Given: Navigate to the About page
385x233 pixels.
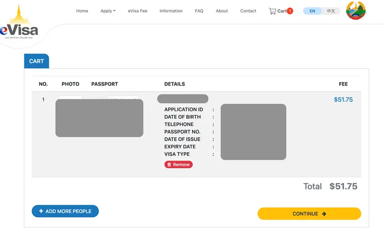Looking at the screenshot, I should [x=222, y=11].
